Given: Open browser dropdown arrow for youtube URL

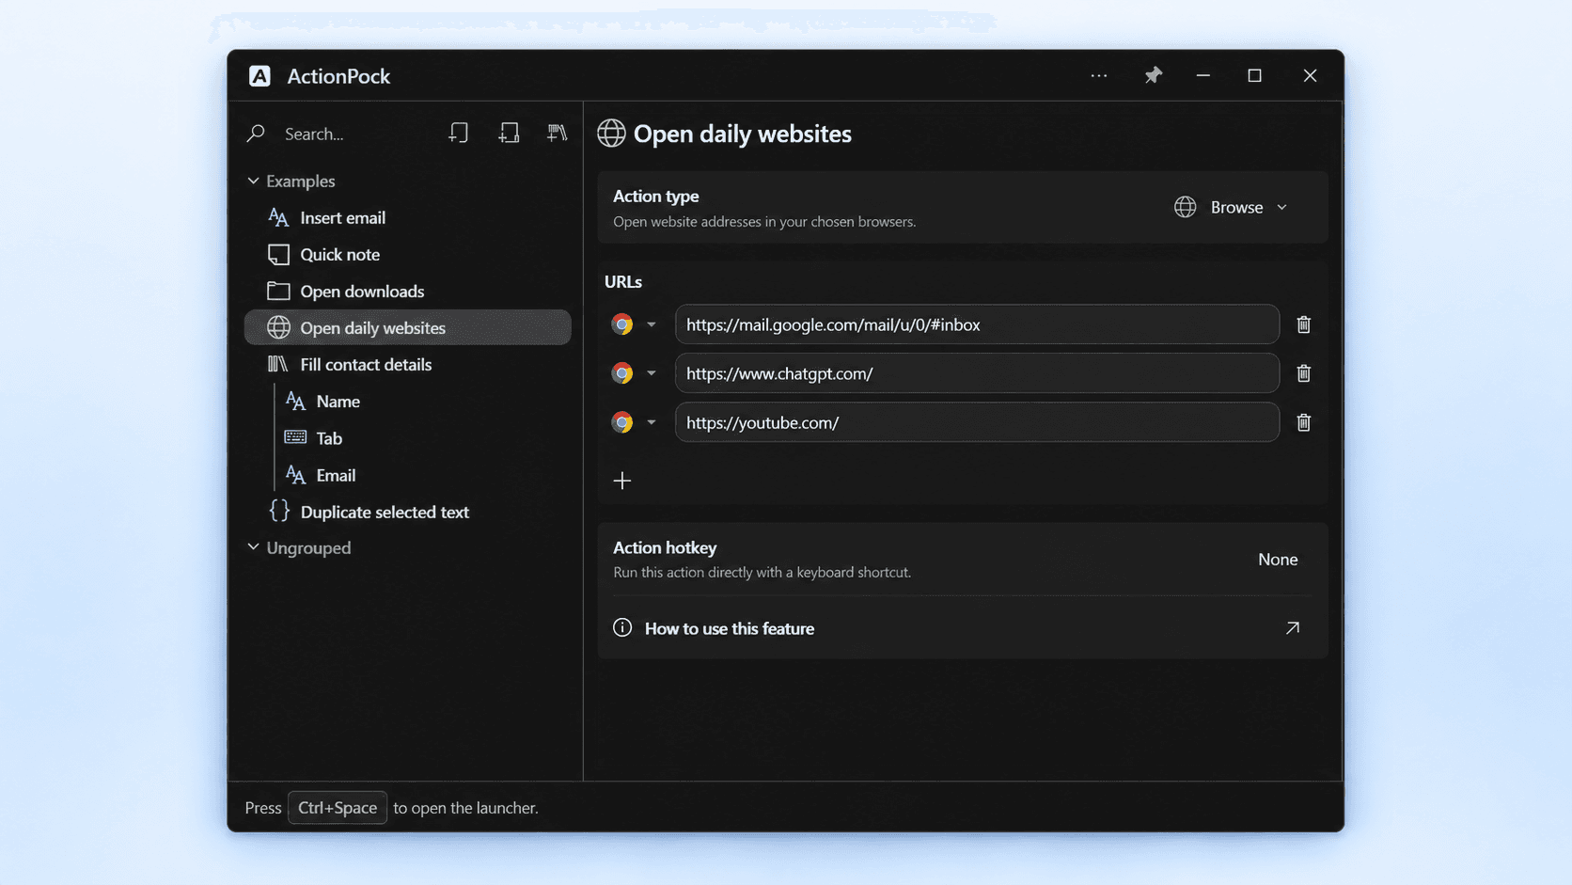Looking at the screenshot, I should (x=652, y=422).
